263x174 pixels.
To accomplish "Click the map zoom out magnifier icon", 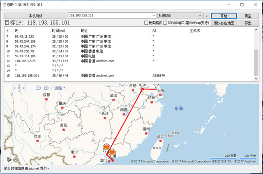I will click(x=39, y=88).
